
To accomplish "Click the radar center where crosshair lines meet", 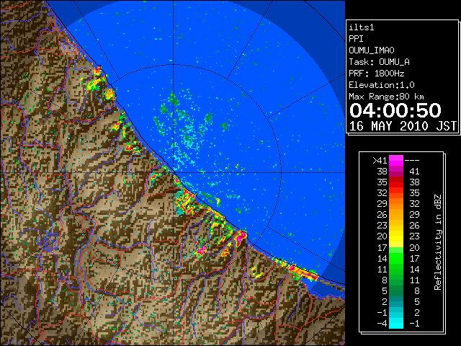I will pyautogui.click(x=174, y=173).
